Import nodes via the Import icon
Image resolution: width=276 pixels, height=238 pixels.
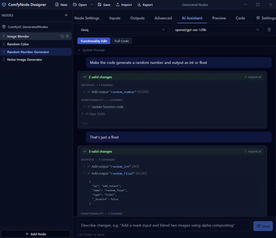point(123,5)
